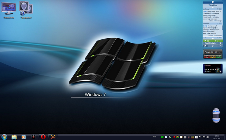
Task: Switch to Opera browser on the taskbar
Action: pyautogui.click(x=43, y=137)
